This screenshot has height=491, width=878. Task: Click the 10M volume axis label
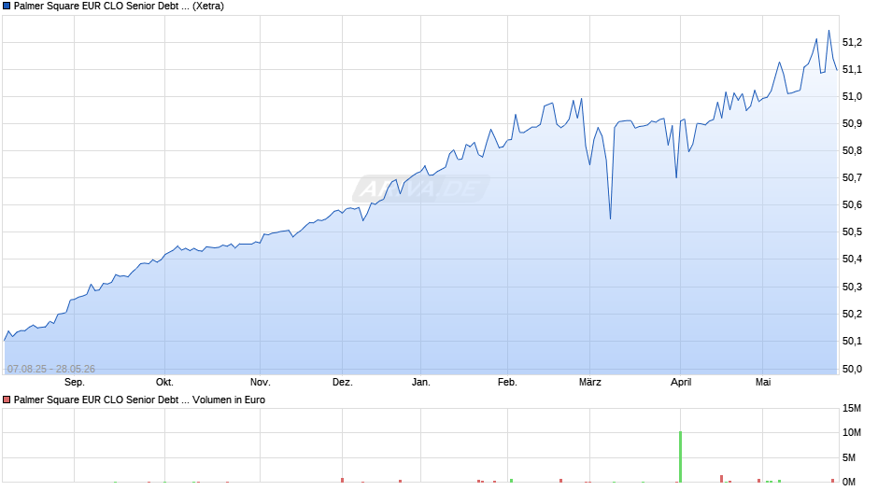click(852, 433)
